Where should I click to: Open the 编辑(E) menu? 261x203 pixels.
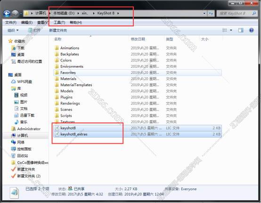coord(27,23)
